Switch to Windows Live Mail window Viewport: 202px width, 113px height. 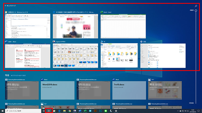pyautogui.click(x=27, y=26)
